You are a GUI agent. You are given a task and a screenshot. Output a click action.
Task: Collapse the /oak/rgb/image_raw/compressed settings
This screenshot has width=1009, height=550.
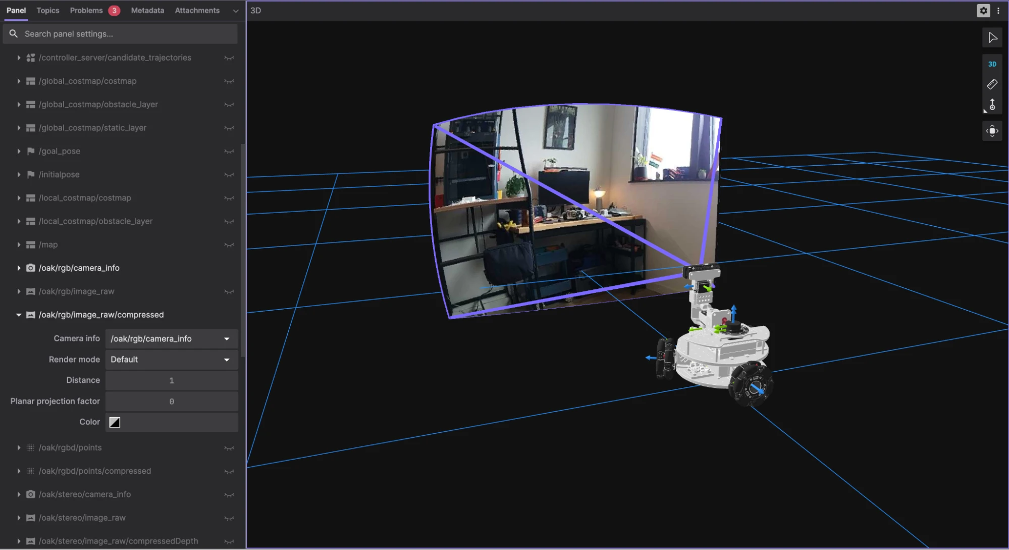coord(19,315)
